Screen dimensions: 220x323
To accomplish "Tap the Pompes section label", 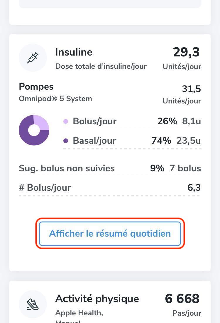I will (x=36, y=87).
